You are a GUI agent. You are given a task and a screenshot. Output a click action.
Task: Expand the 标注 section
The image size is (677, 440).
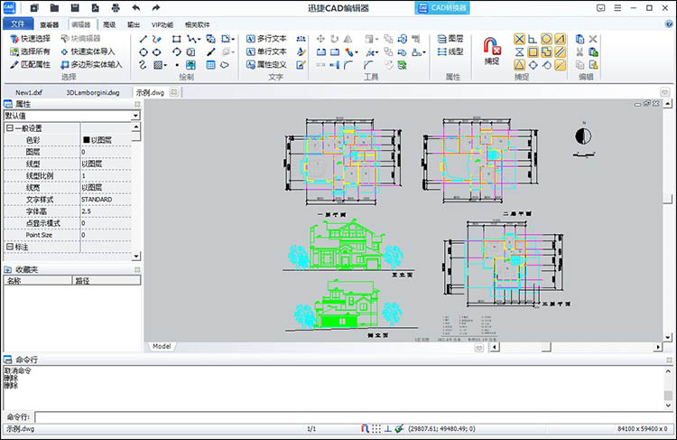[10, 247]
